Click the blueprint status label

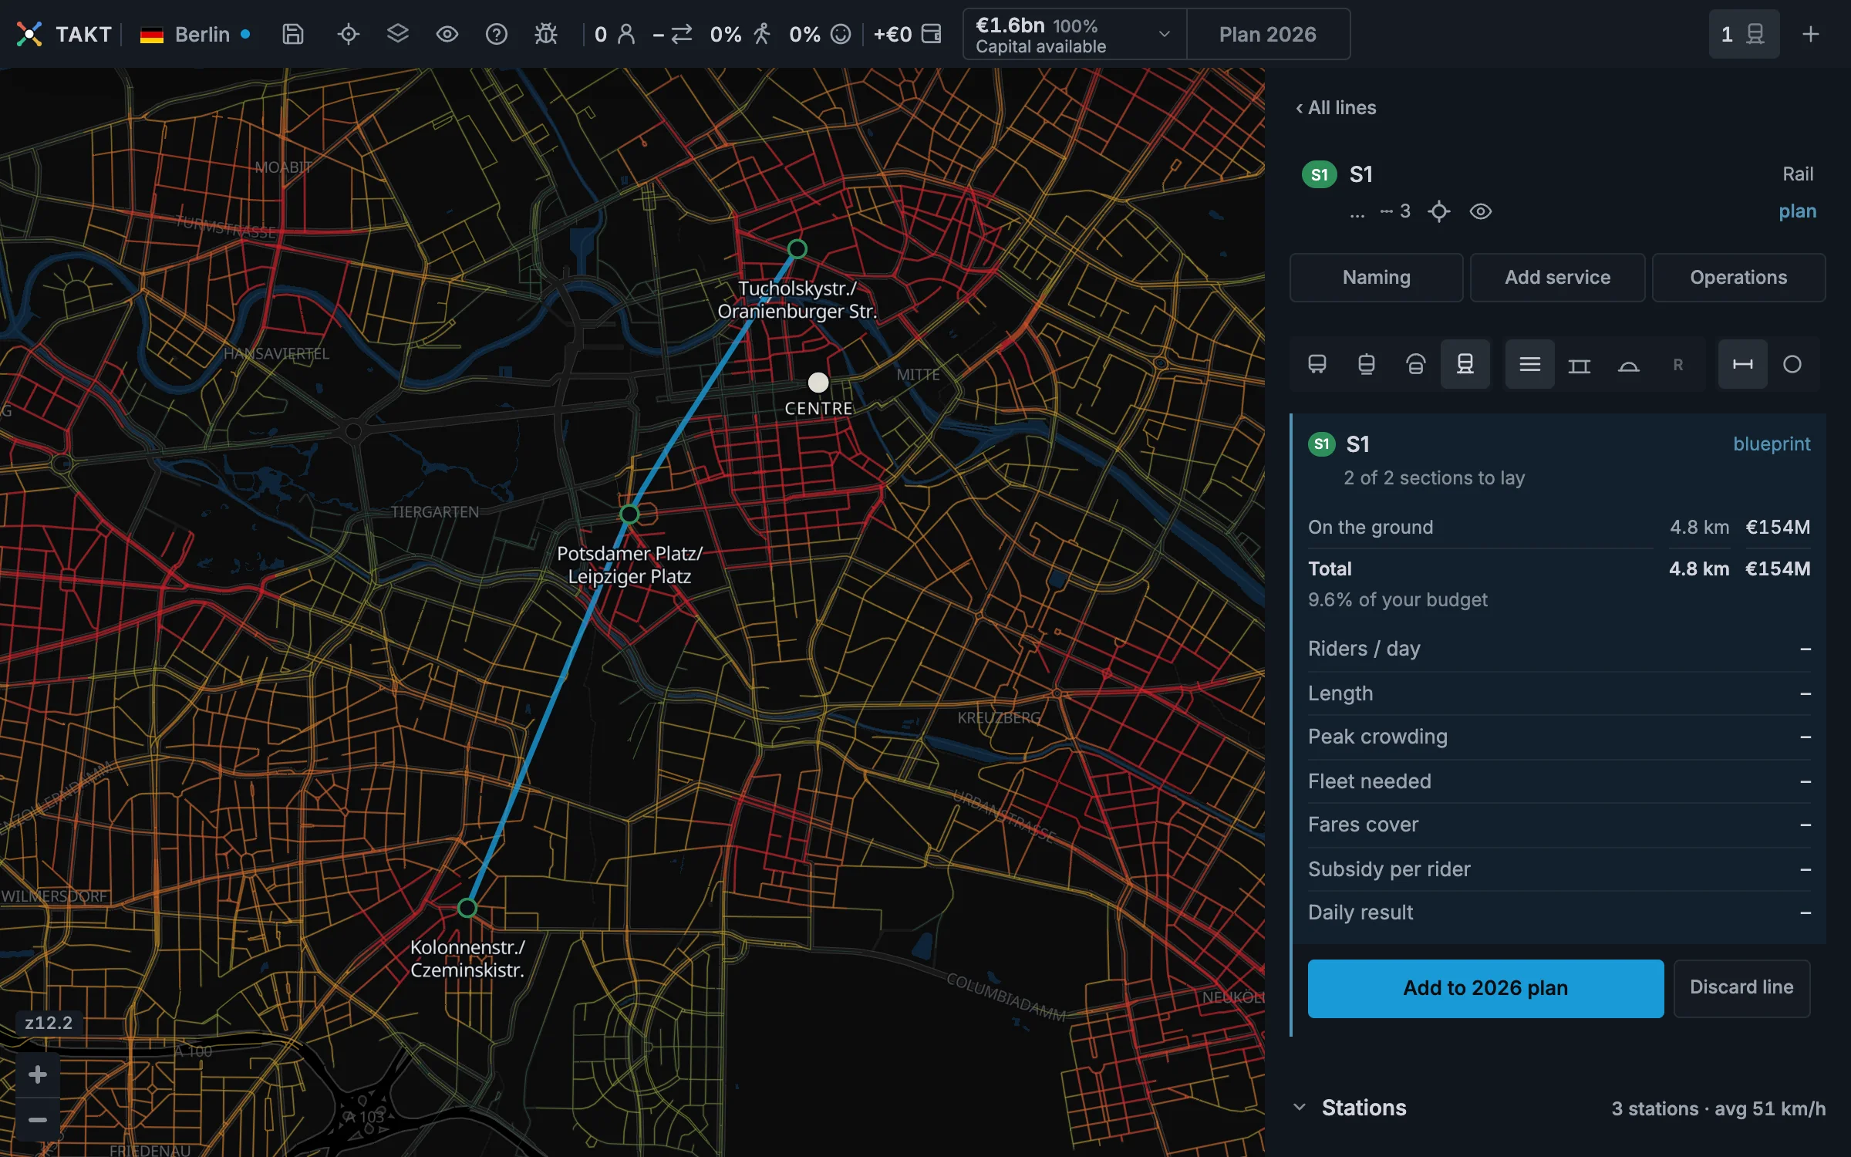[x=1772, y=444]
